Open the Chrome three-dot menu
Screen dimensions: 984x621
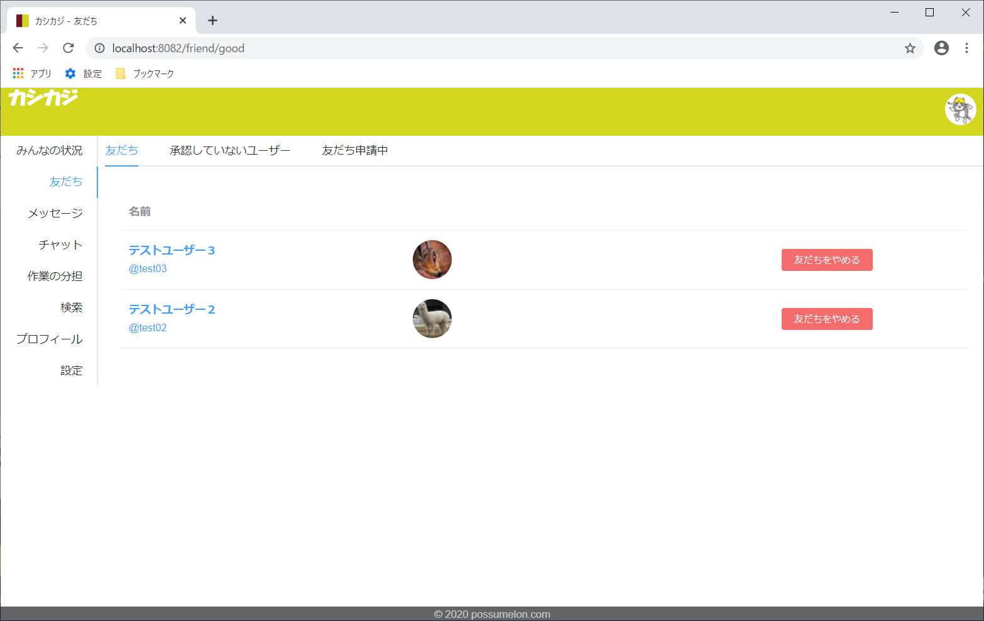[966, 48]
